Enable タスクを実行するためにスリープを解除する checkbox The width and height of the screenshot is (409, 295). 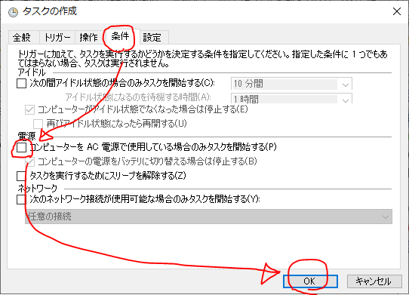21,176
